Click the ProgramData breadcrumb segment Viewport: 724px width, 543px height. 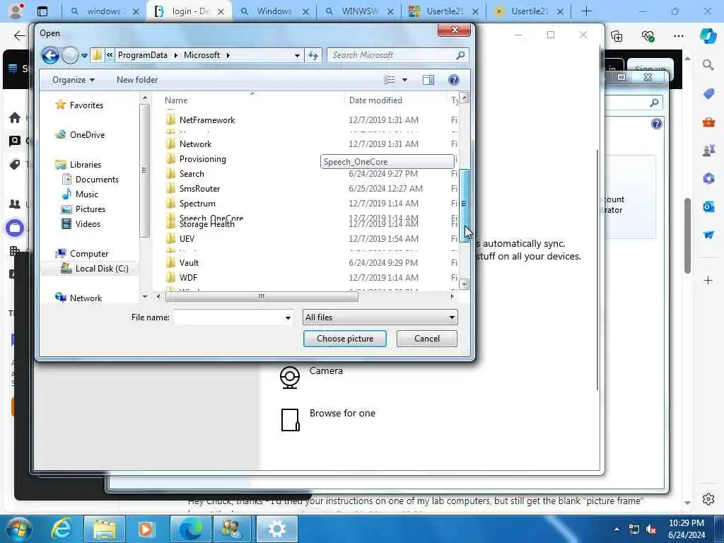pos(143,55)
